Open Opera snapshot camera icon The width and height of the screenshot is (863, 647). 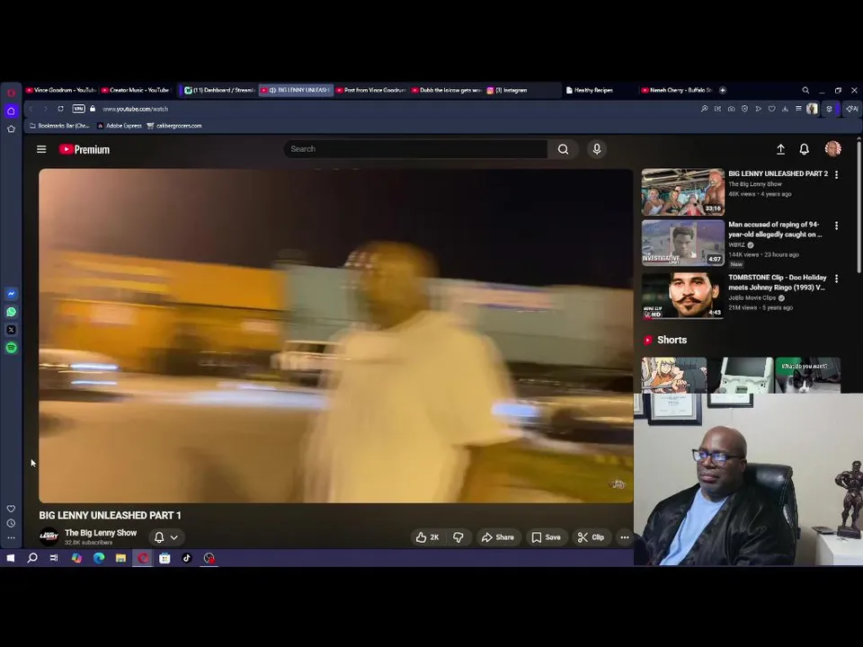click(731, 109)
